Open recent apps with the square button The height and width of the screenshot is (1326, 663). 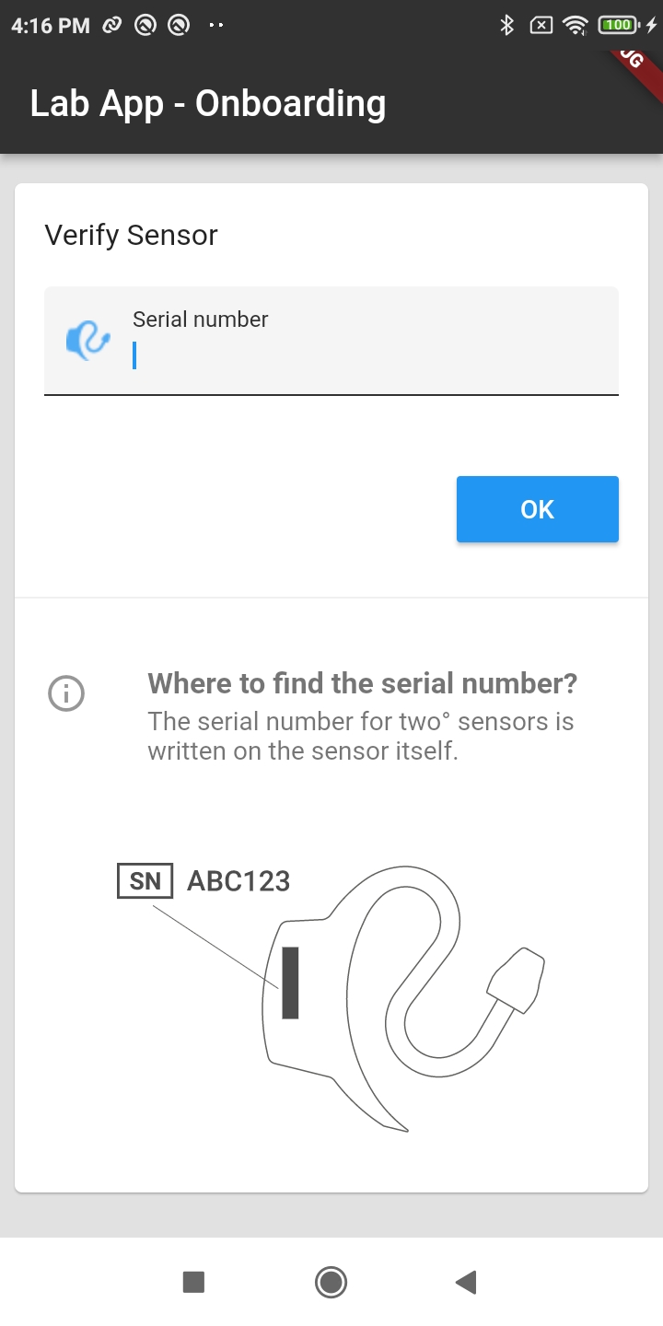point(193,1281)
